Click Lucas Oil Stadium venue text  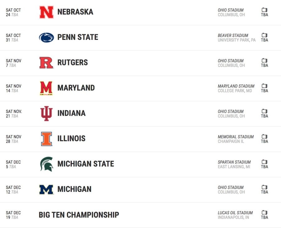click(235, 213)
